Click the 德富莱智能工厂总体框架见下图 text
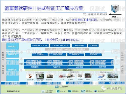This screenshot has height=94, width=126. point(22,40)
